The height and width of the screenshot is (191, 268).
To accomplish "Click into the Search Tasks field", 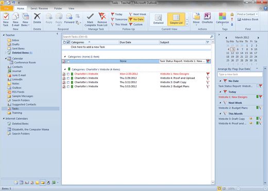I will (136, 36).
